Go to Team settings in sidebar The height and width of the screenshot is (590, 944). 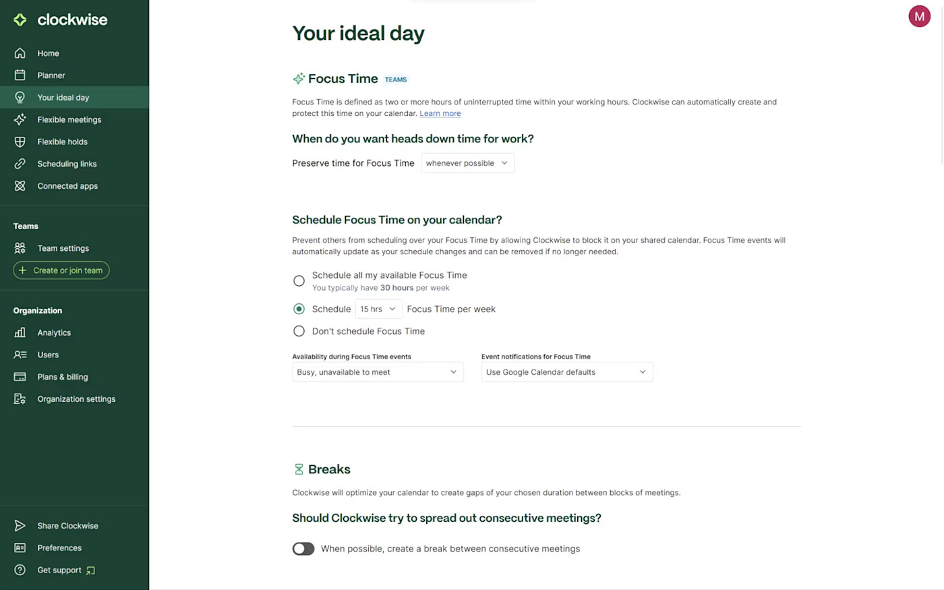[63, 248]
